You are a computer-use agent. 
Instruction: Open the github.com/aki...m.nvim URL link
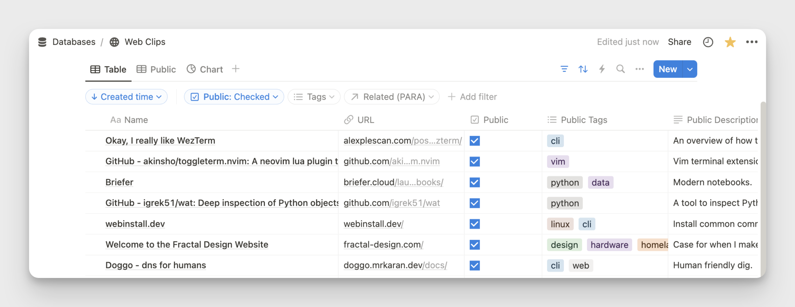tap(392, 161)
